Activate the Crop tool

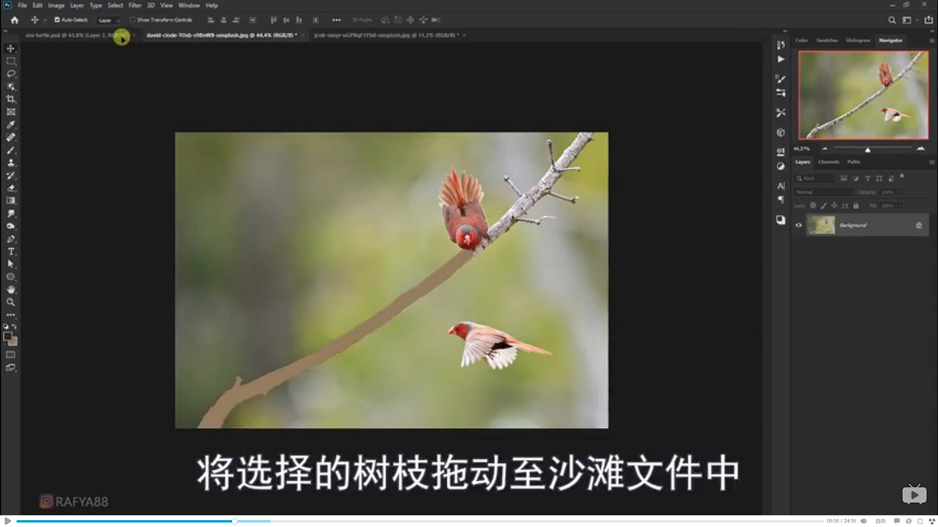click(x=11, y=99)
